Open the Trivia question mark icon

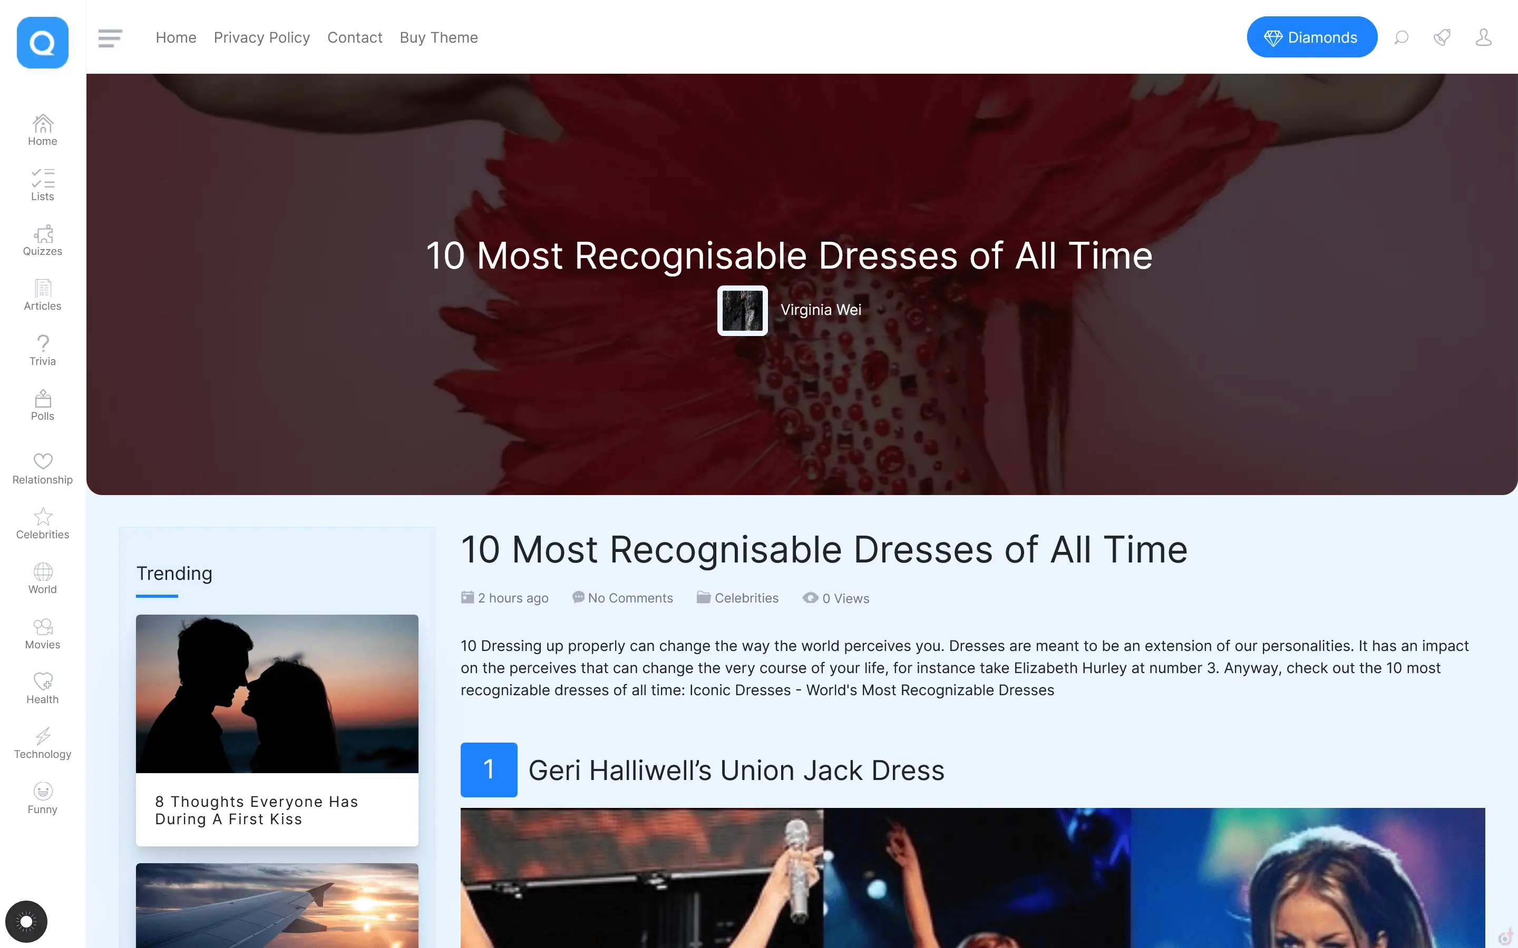(x=43, y=343)
